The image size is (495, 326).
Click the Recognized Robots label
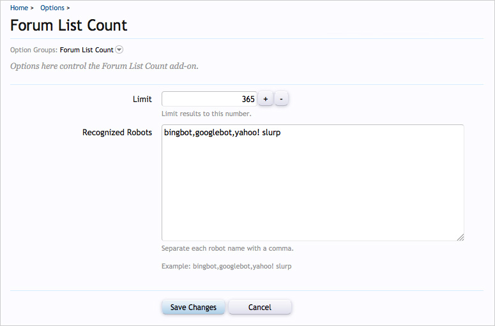click(117, 133)
